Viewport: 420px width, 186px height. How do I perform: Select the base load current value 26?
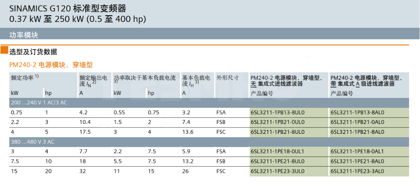pos(185,171)
